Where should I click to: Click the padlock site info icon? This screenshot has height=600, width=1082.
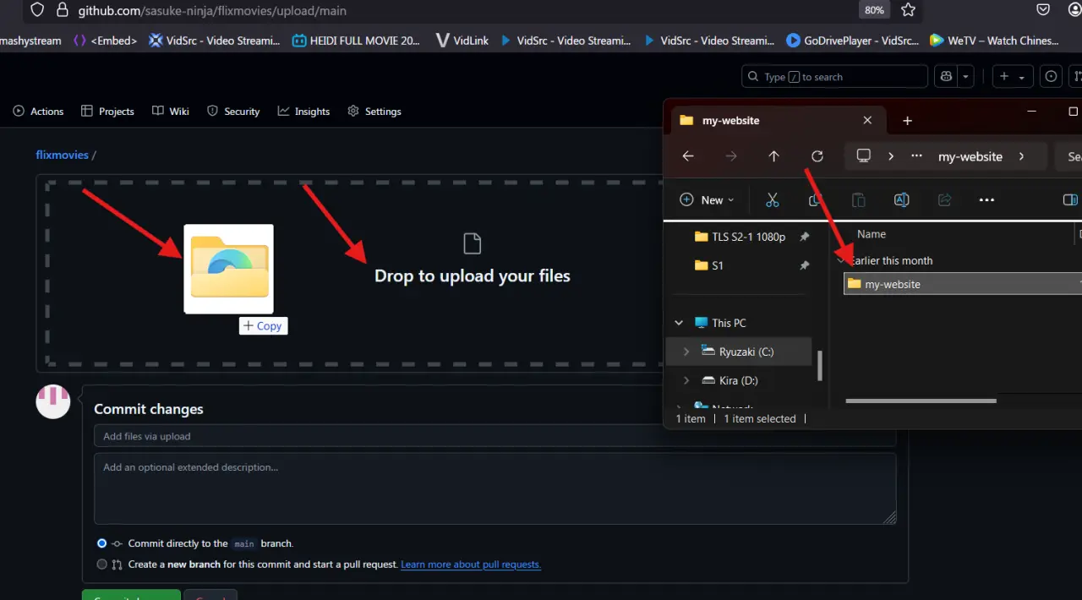click(61, 10)
